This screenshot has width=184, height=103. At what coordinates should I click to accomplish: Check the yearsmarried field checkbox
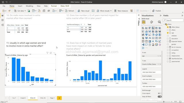point(168,62)
